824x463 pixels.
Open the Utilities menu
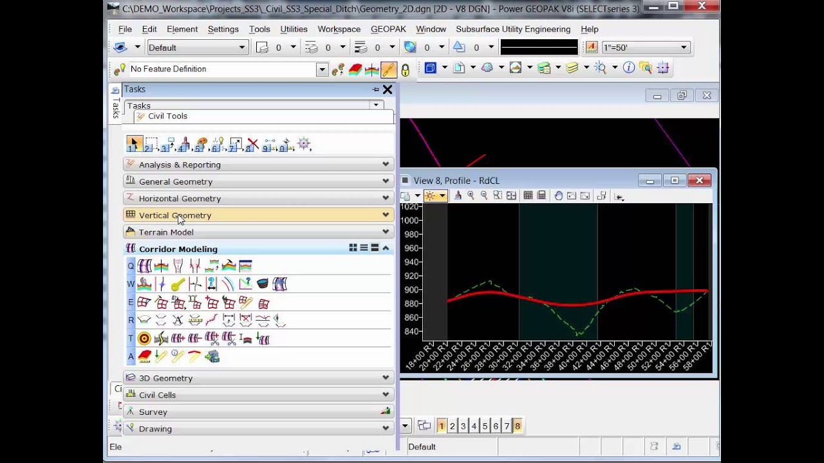tap(294, 29)
